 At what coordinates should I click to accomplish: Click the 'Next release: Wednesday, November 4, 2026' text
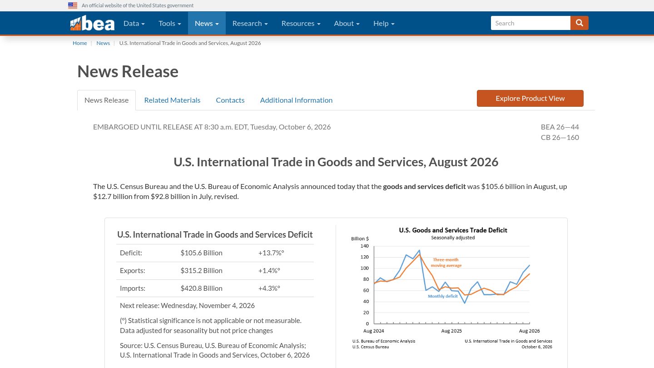click(x=187, y=305)
